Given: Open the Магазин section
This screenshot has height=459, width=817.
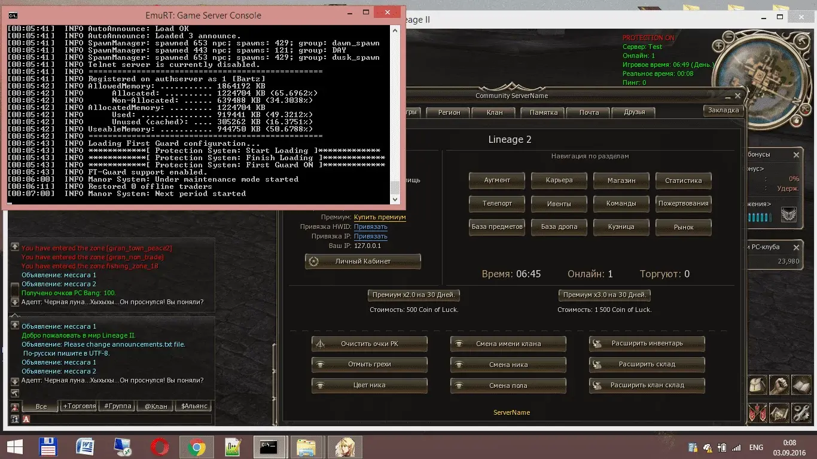Looking at the screenshot, I should click(x=621, y=180).
